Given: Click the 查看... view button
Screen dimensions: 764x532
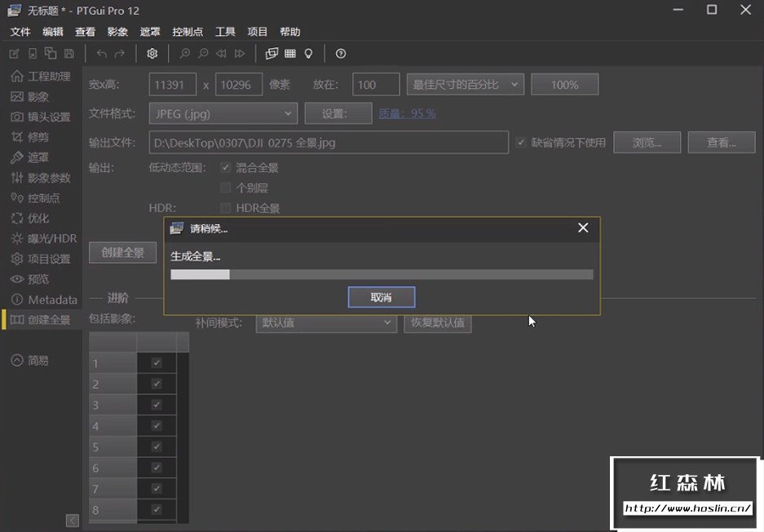Looking at the screenshot, I should pos(722,143).
